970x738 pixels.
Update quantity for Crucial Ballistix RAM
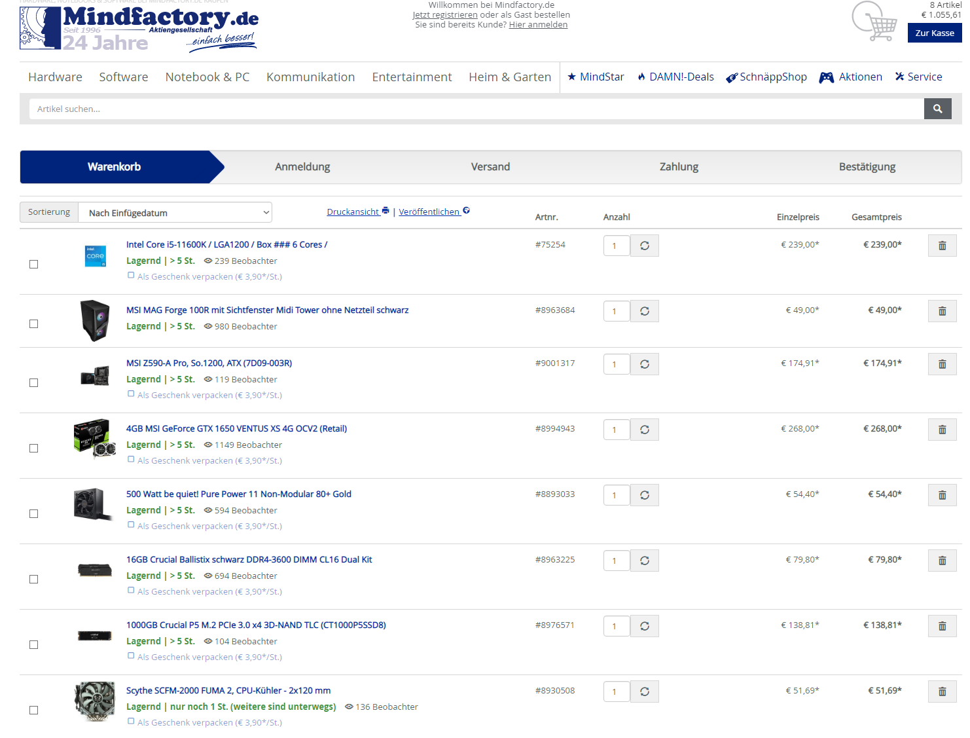645,561
